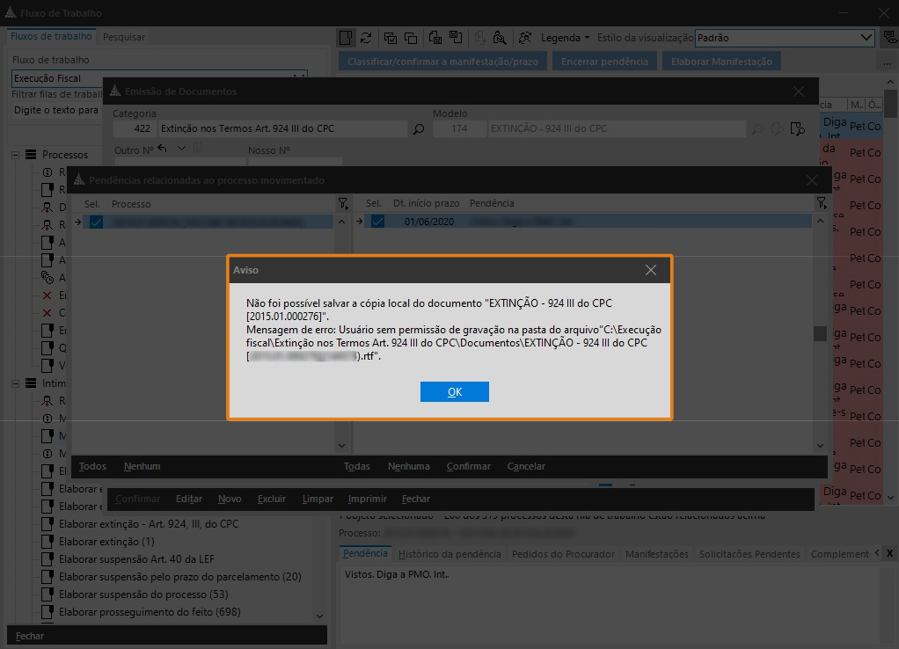Screen dimensions: 899x649
Task: Click OK in the Aviso dialog
Action: (x=454, y=392)
